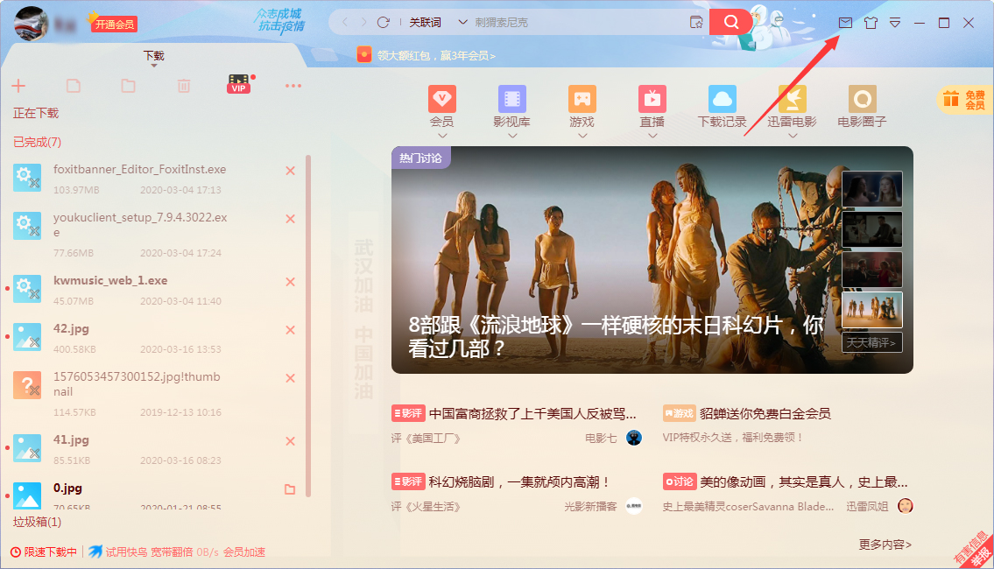Add a new download task
The image size is (994, 569).
point(19,85)
